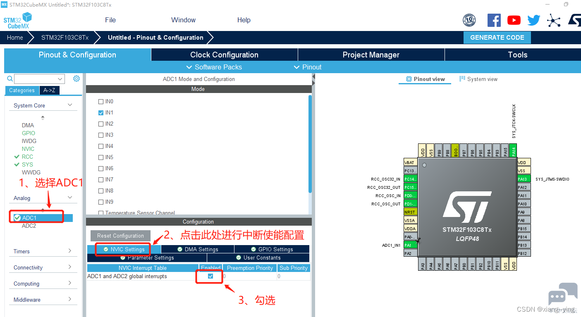
Task: Open the Help menu
Action: 244,20
